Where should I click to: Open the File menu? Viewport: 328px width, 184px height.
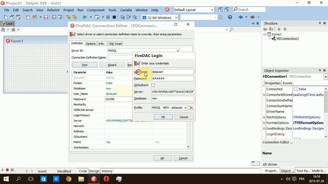point(7,10)
